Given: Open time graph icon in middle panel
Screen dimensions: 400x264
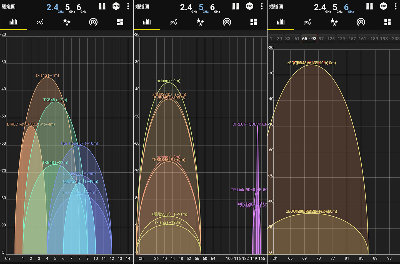Looking at the screenshot, I should [x=174, y=22].
